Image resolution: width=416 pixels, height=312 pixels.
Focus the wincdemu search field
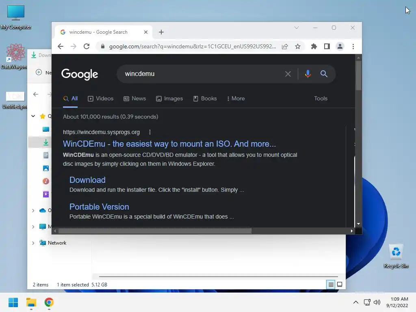[x=201, y=74]
